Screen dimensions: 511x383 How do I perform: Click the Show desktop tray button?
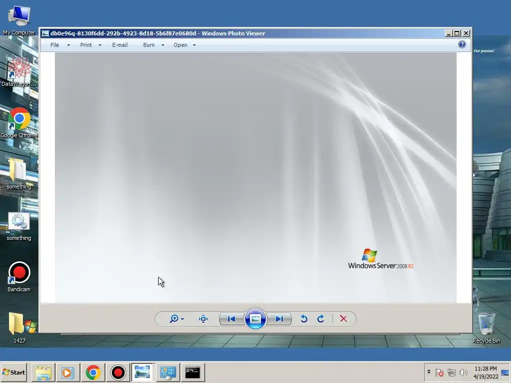tap(506, 372)
